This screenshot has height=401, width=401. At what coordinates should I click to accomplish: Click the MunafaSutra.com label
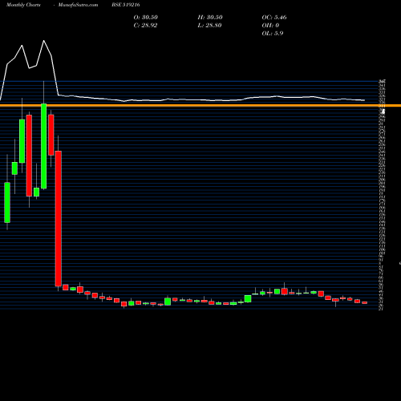[x=78, y=5]
